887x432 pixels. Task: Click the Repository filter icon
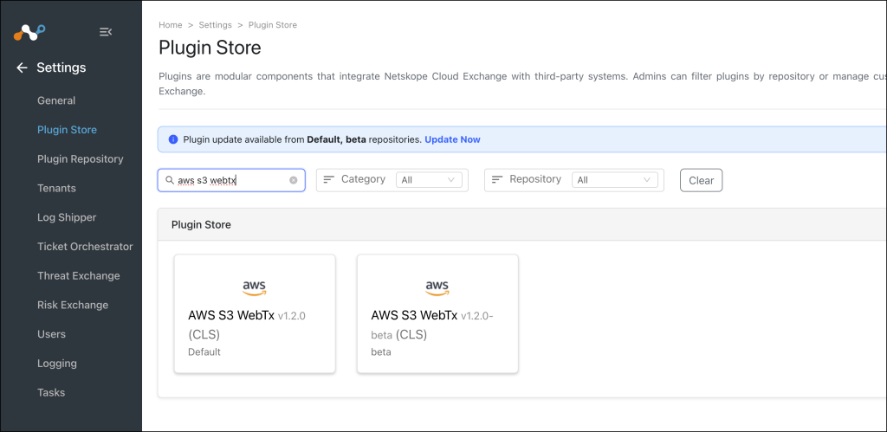[x=496, y=179]
